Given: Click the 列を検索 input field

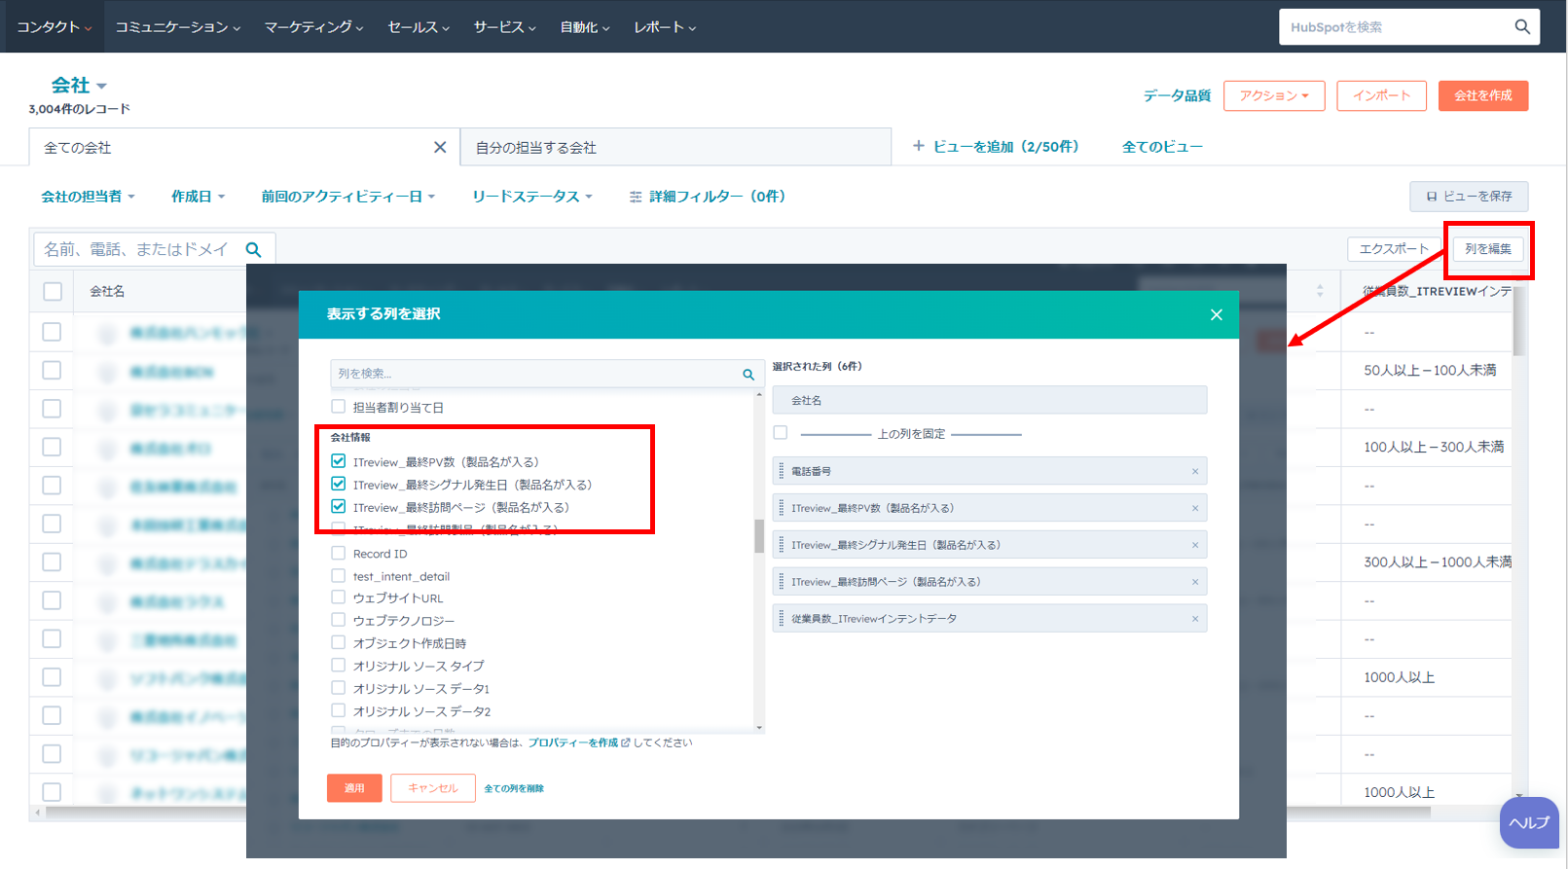Looking at the screenshot, I should pos(535,374).
